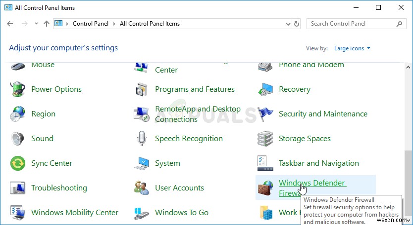Screen dimensions: 413x225
Task: Click the refresh button beside address bar
Action: (x=297, y=24)
